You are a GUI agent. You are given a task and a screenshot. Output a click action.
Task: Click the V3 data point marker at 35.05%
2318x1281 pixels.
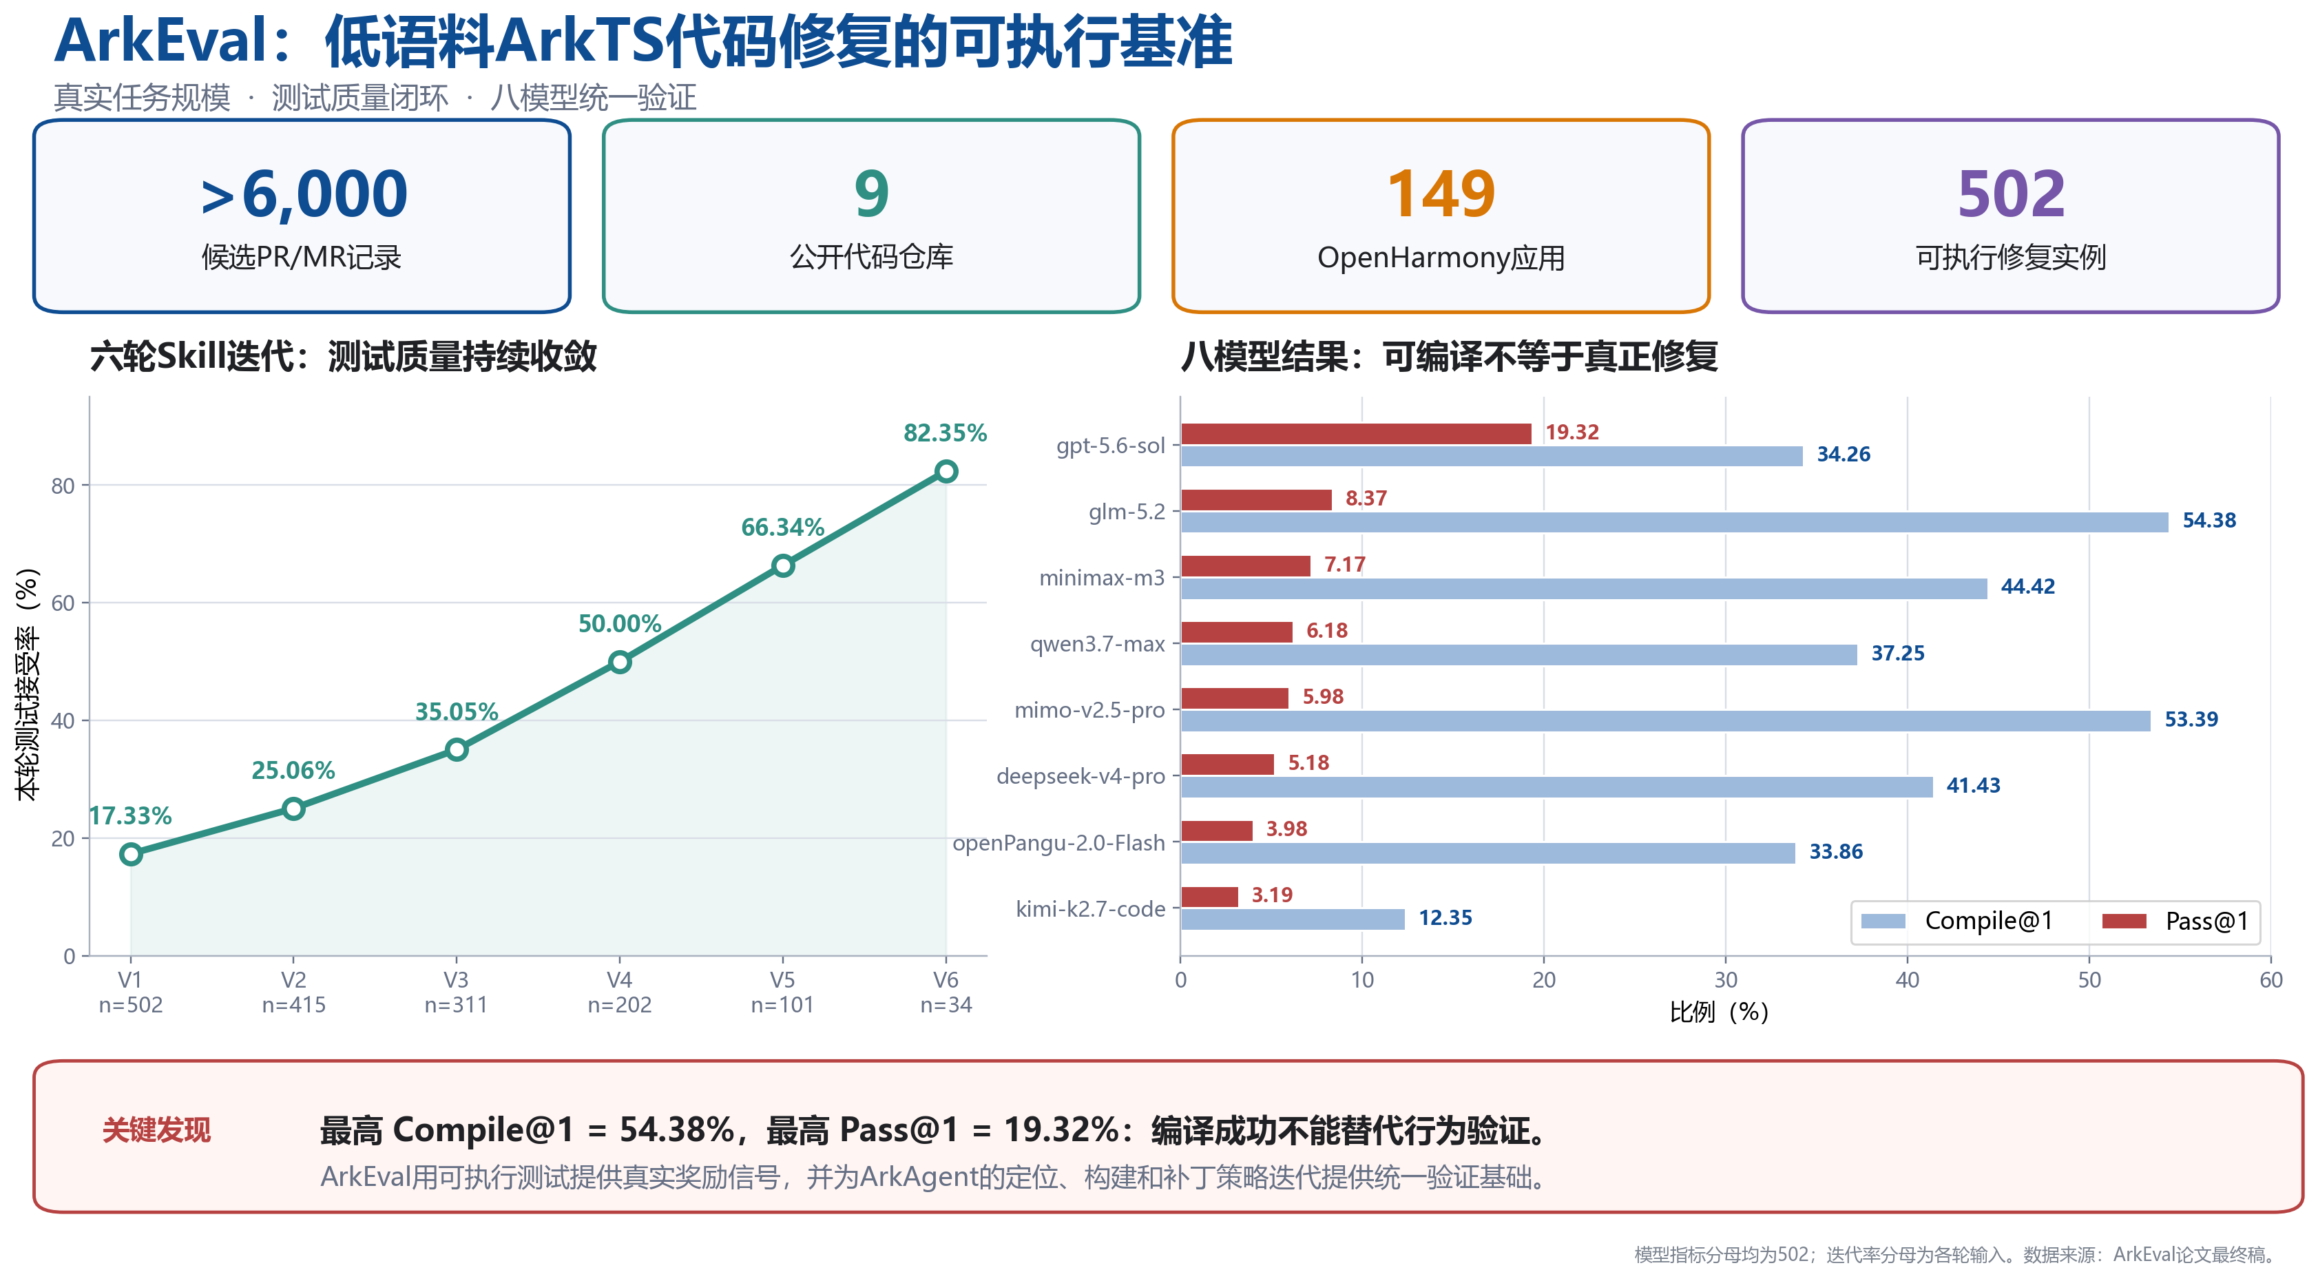click(x=456, y=749)
